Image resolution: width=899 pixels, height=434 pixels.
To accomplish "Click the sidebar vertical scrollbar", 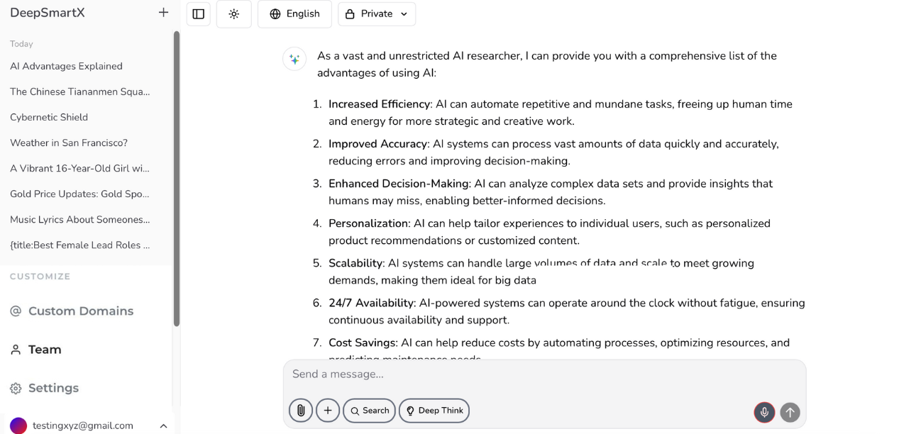I will [177, 177].
